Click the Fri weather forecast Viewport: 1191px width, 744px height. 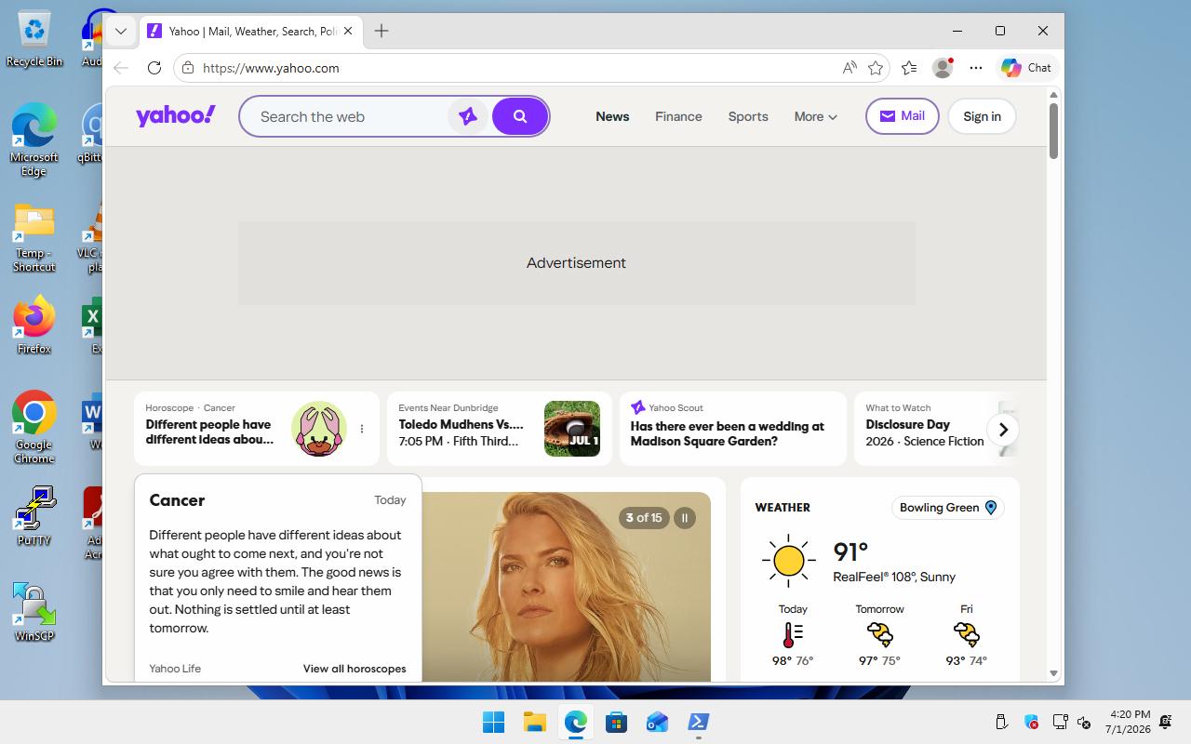click(x=967, y=634)
